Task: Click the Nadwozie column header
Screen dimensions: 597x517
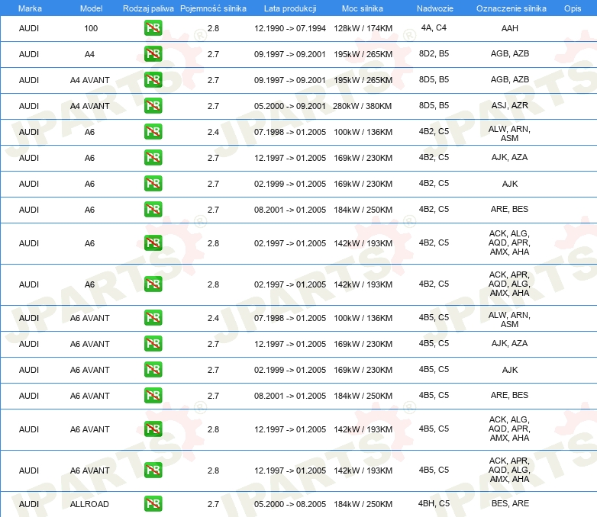Action: [x=435, y=8]
